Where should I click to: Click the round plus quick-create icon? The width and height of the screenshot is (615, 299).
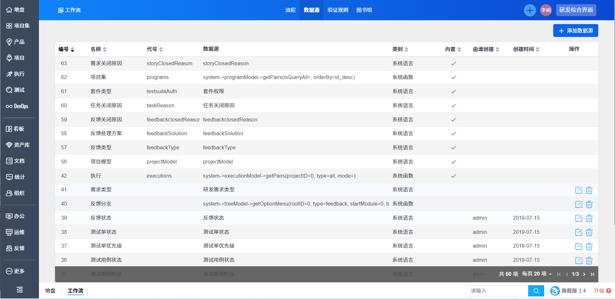click(x=530, y=10)
